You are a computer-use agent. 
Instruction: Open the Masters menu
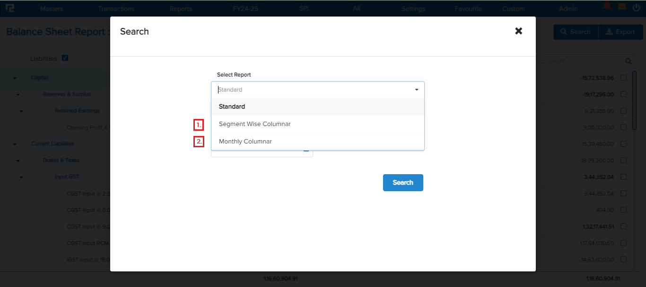[x=52, y=8]
